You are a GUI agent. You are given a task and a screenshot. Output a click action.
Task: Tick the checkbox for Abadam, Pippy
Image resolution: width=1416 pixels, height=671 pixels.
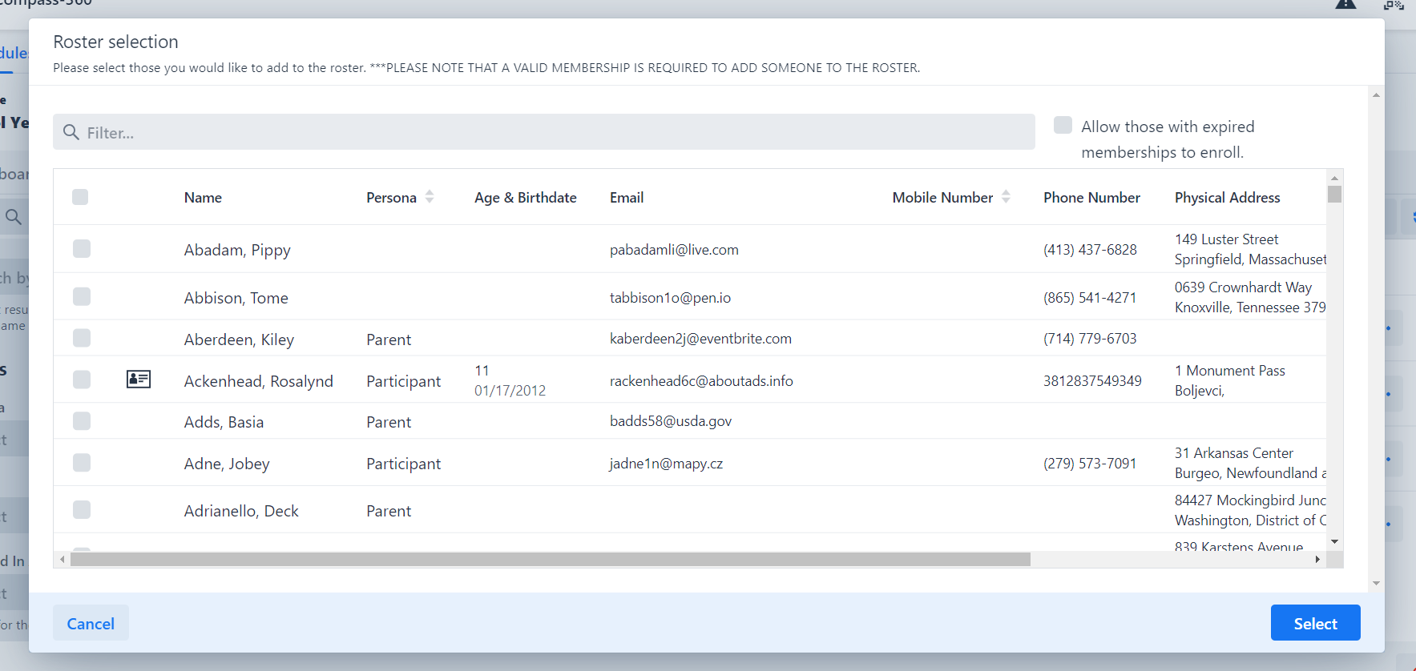point(82,249)
